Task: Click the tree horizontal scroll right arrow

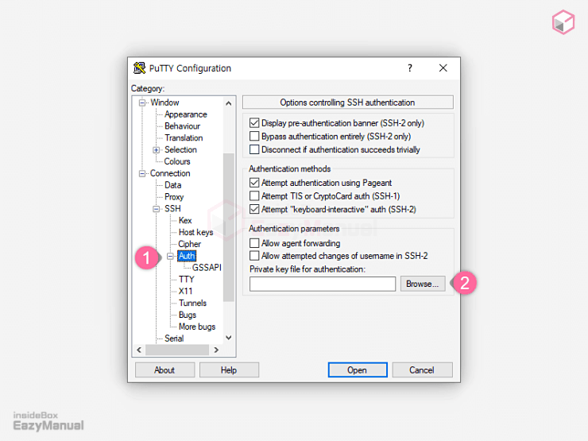Action: tap(216, 350)
